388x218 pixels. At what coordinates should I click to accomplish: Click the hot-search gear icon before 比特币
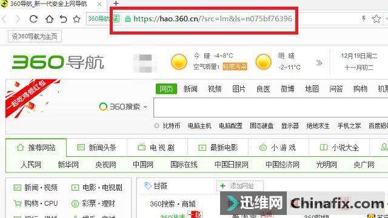tap(156, 126)
